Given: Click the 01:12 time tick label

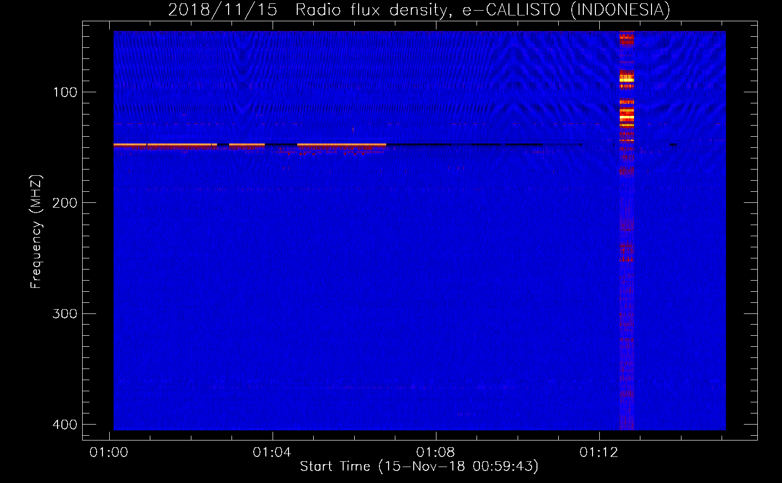Looking at the screenshot, I should (599, 453).
